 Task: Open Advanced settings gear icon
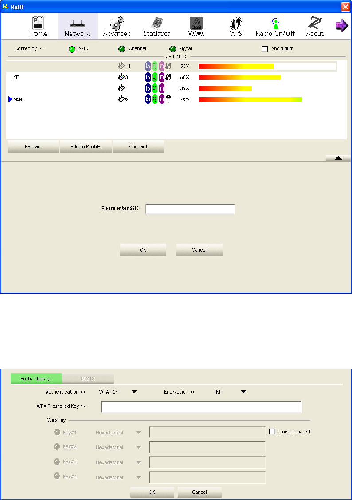point(117,23)
